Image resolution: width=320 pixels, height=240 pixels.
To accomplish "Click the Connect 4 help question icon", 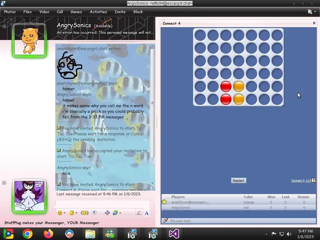I will (314, 180).
